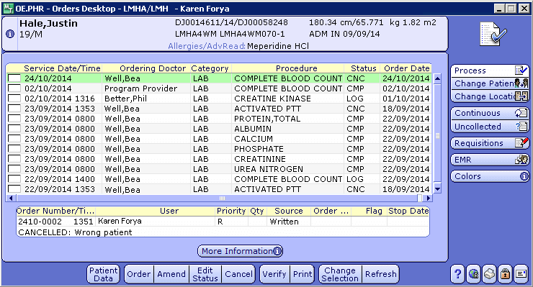The width and height of the screenshot is (533, 287).
Task: Tick checkbox for 23/09/2014 1353 ACTIVATED PTT
Action: [x=14, y=109]
